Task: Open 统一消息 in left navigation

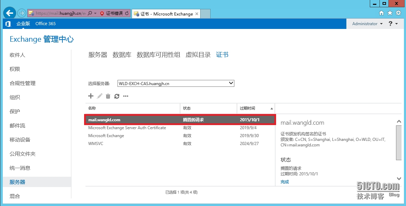Action: [20, 168]
